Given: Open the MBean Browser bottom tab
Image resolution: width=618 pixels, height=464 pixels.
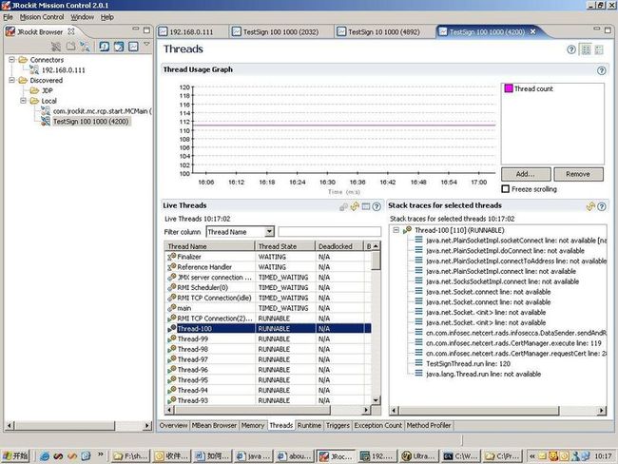Looking at the screenshot, I should coord(214,425).
